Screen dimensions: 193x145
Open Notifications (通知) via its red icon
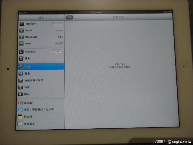[21, 58]
